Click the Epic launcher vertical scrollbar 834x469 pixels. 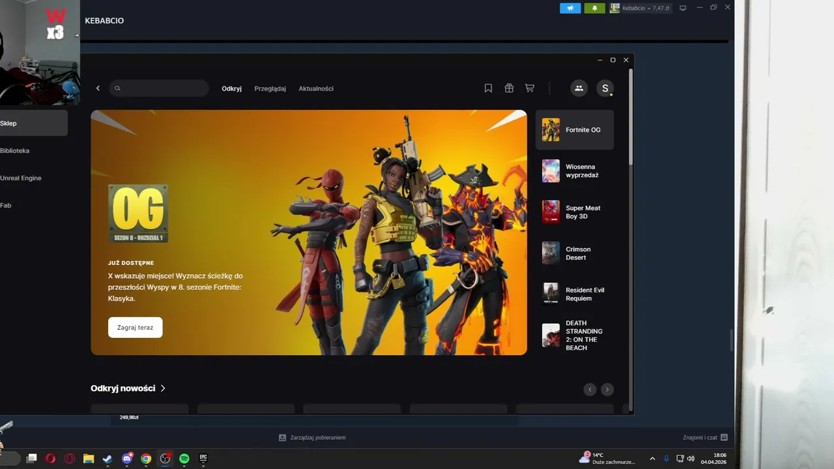point(631,117)
